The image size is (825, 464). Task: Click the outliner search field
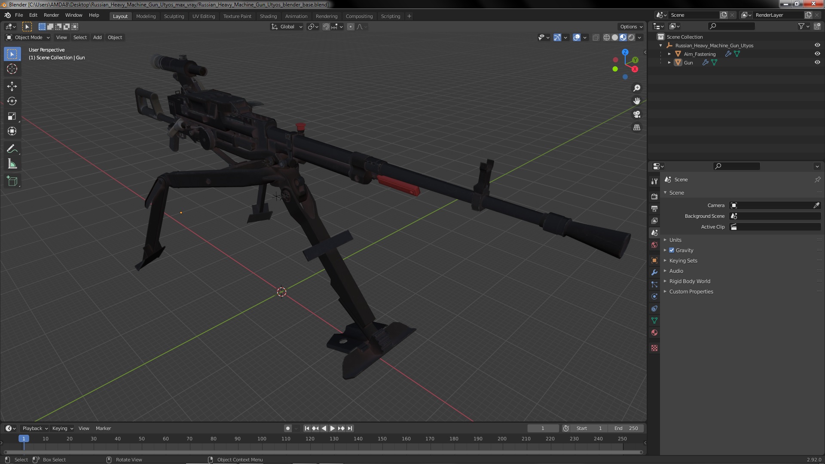coord(732,26)
